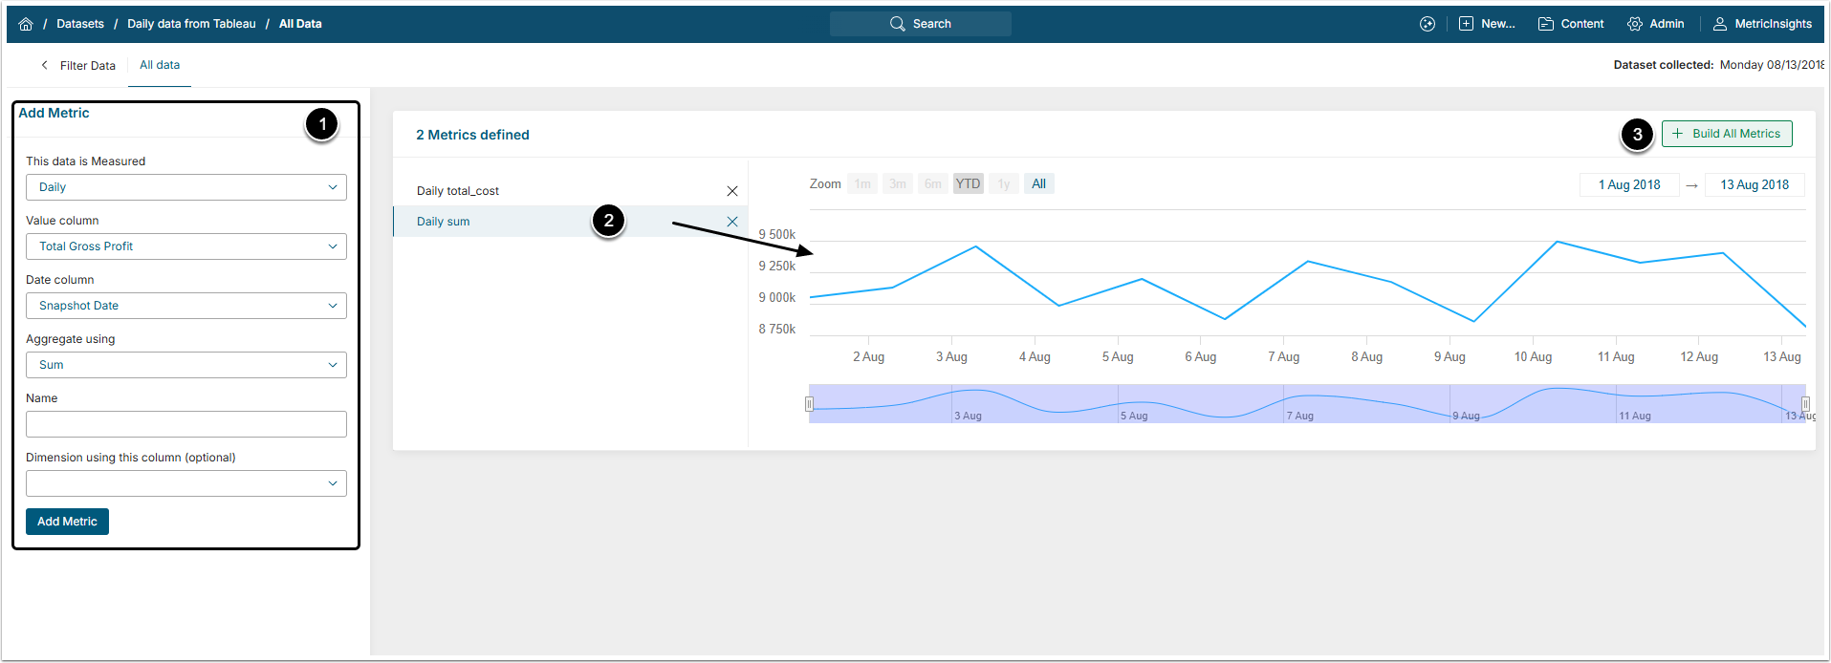Expand the Date column dropdown
This screenshot has height=663, width=1831.
186,306
